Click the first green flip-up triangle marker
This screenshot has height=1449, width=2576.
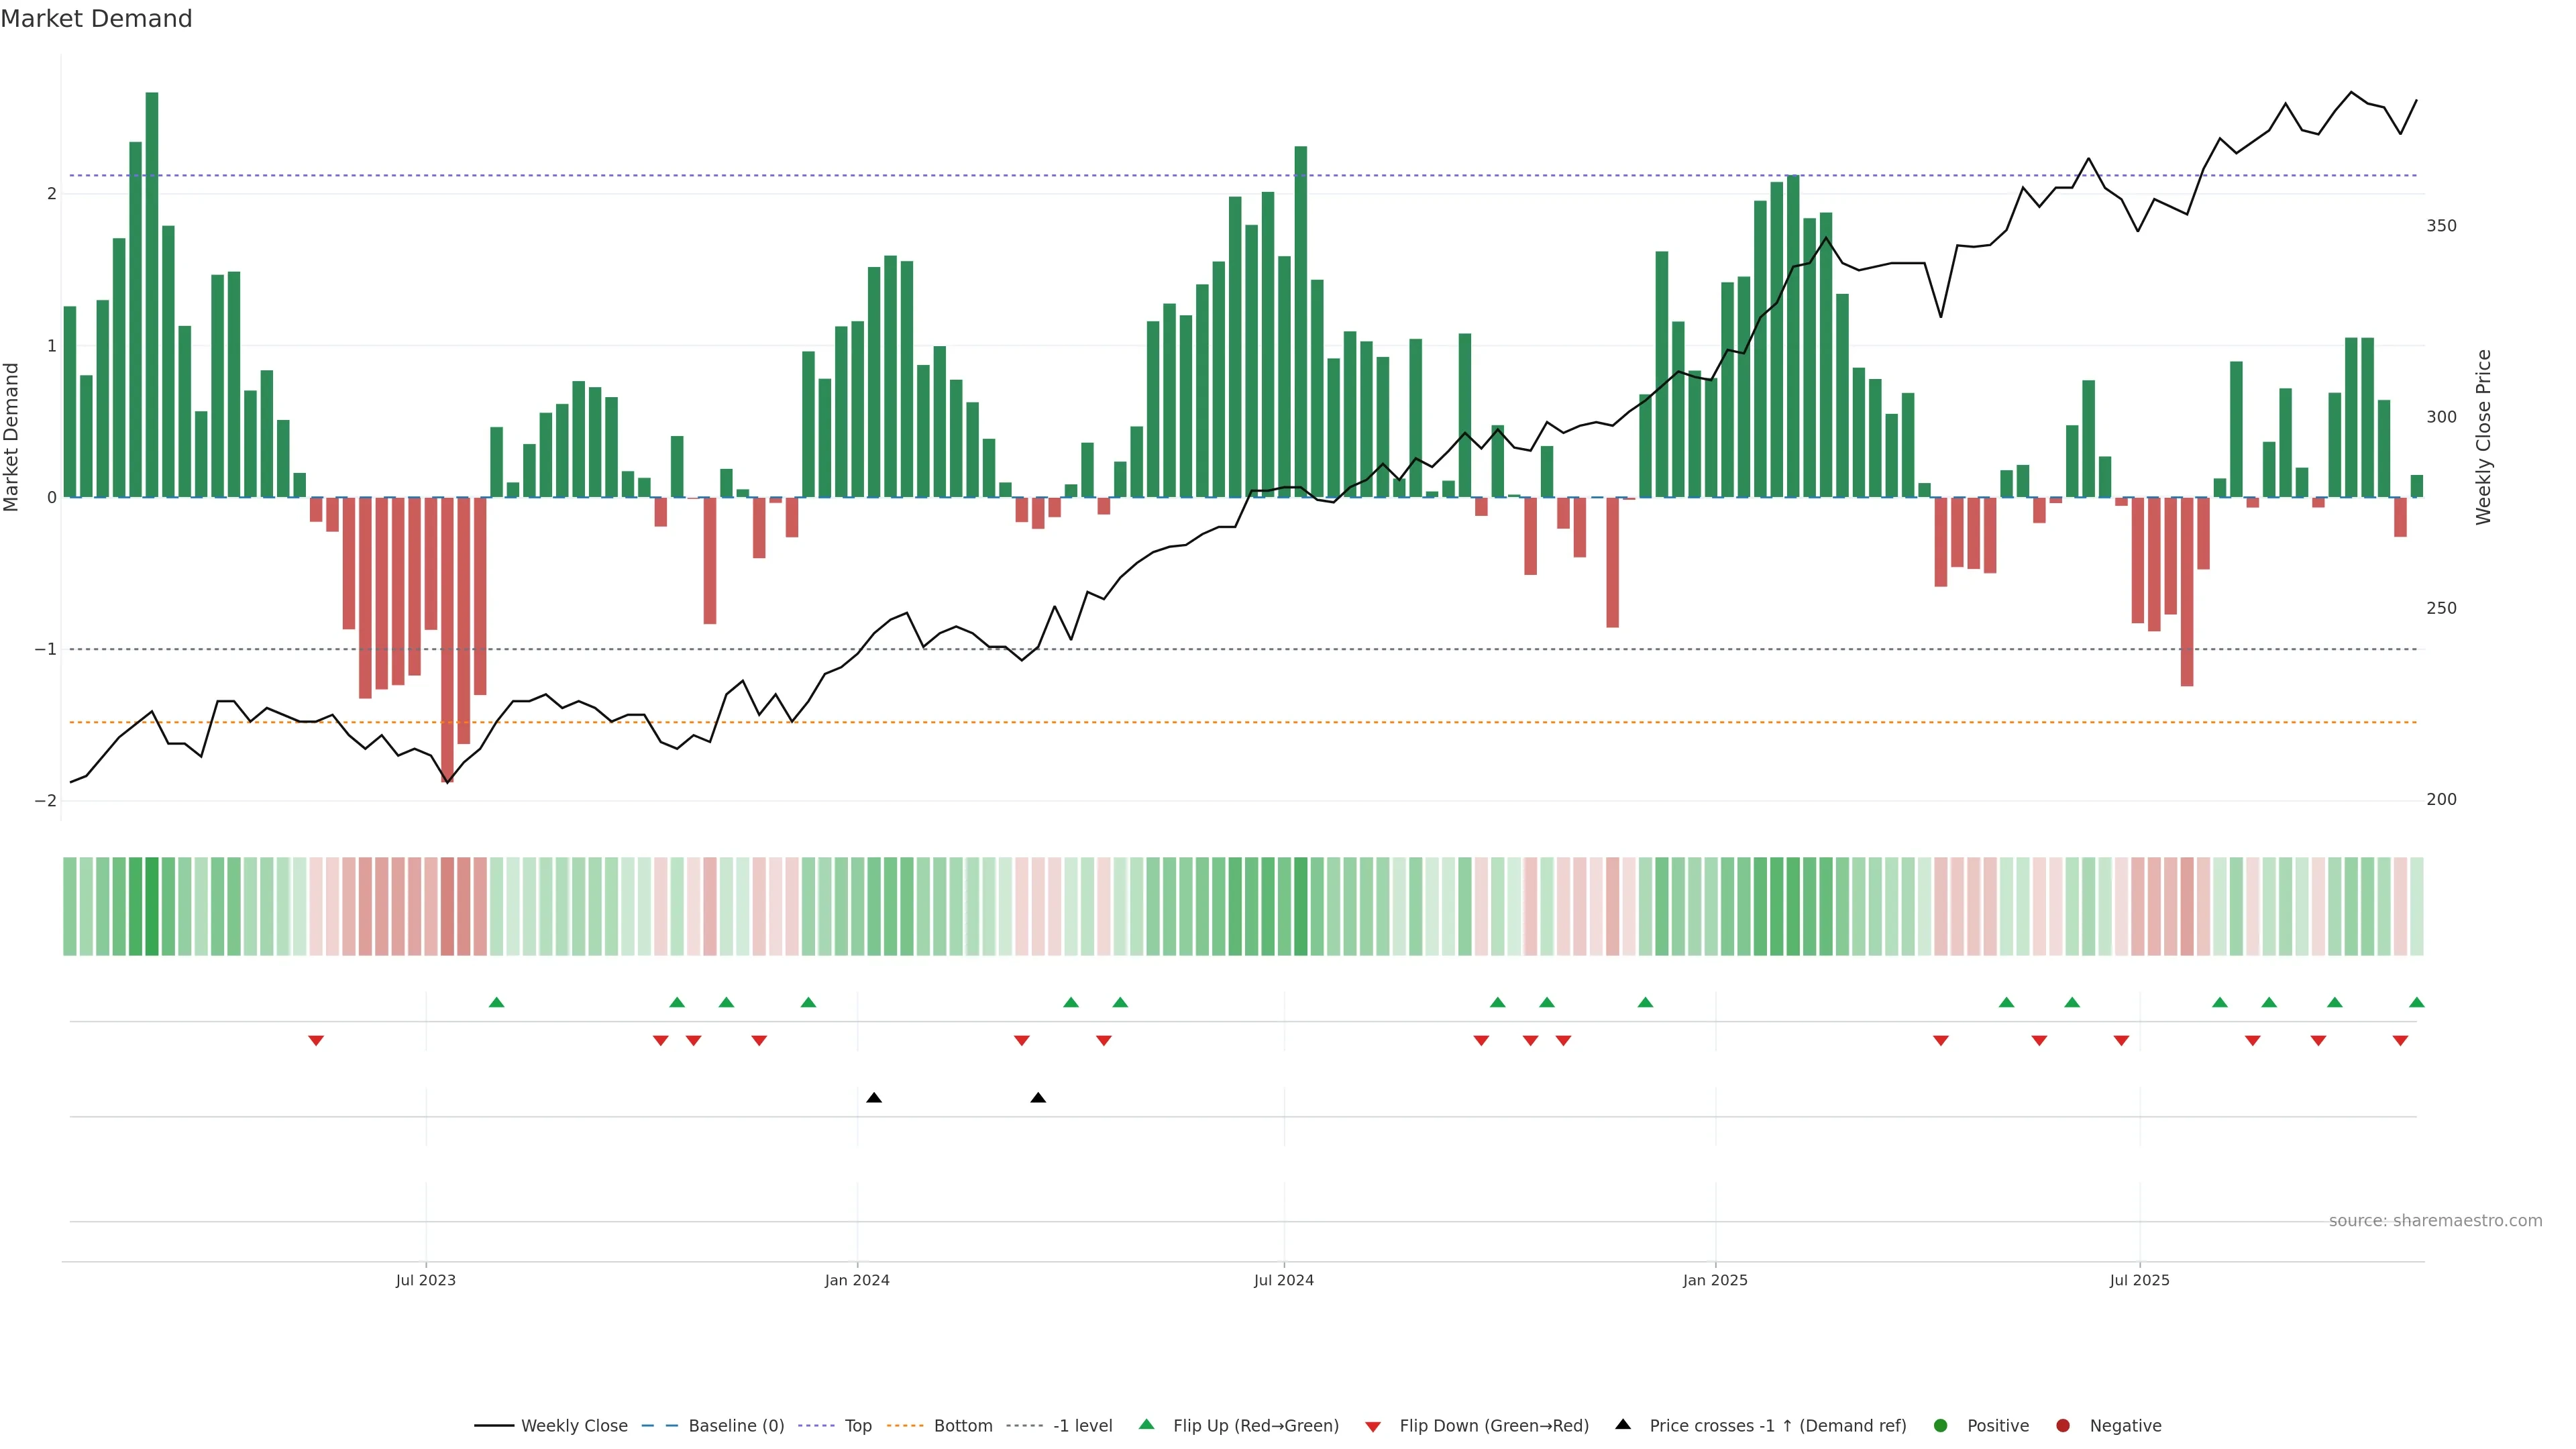(x=496, y=1002)
